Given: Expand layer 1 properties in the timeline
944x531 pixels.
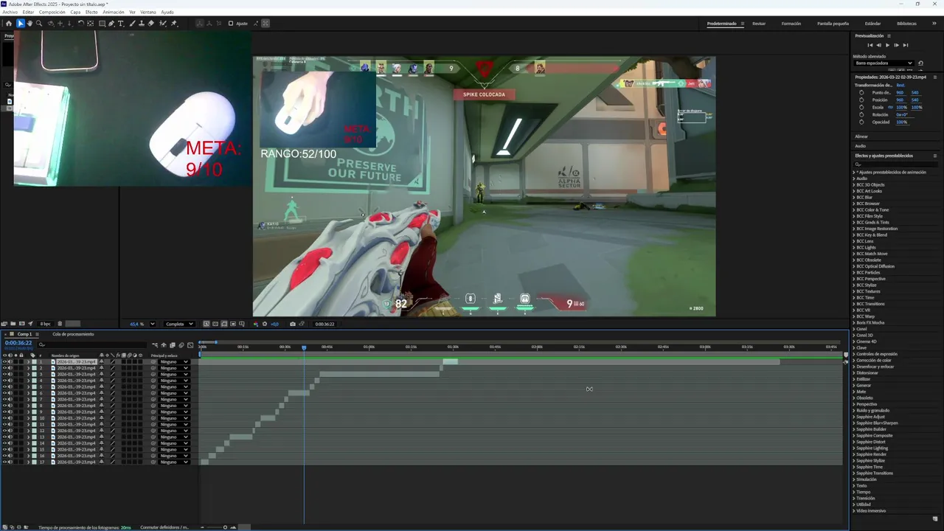Looking at the screenshot, I should (x=28, y=362).
